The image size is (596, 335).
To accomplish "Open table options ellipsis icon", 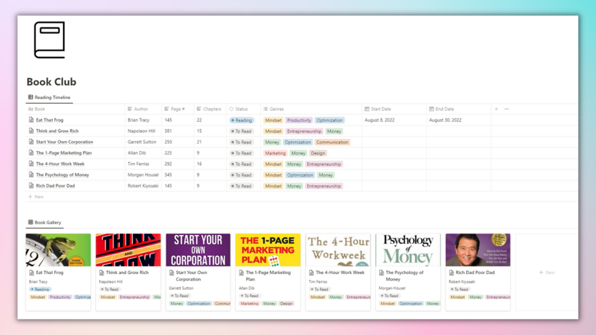I will pos(506,109).
